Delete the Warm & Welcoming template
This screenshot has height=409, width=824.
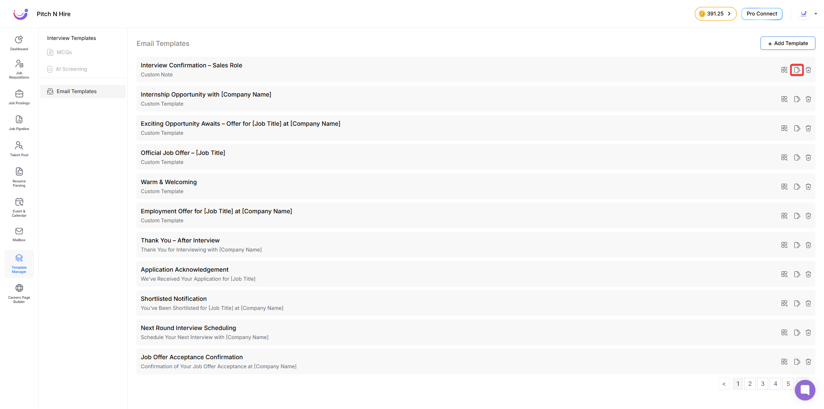point(808,187)
